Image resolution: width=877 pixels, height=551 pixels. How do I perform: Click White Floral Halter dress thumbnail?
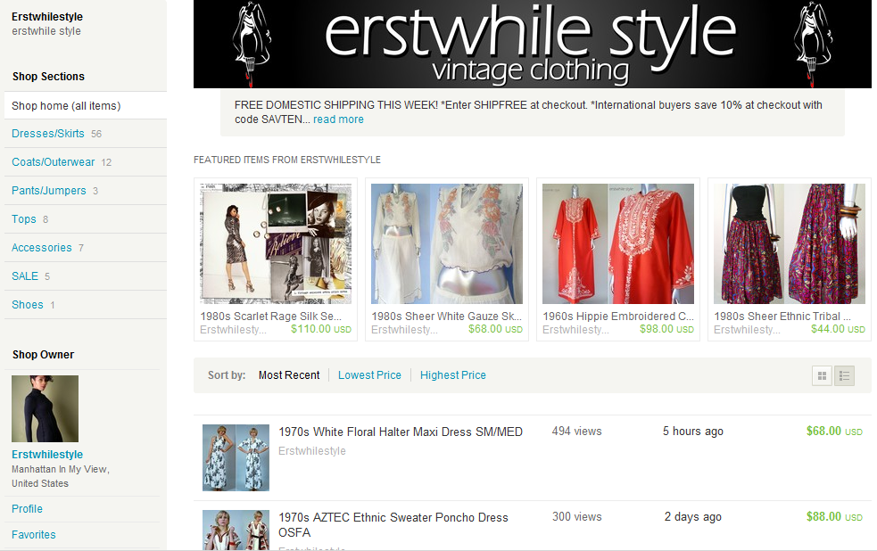click(236, 457)
